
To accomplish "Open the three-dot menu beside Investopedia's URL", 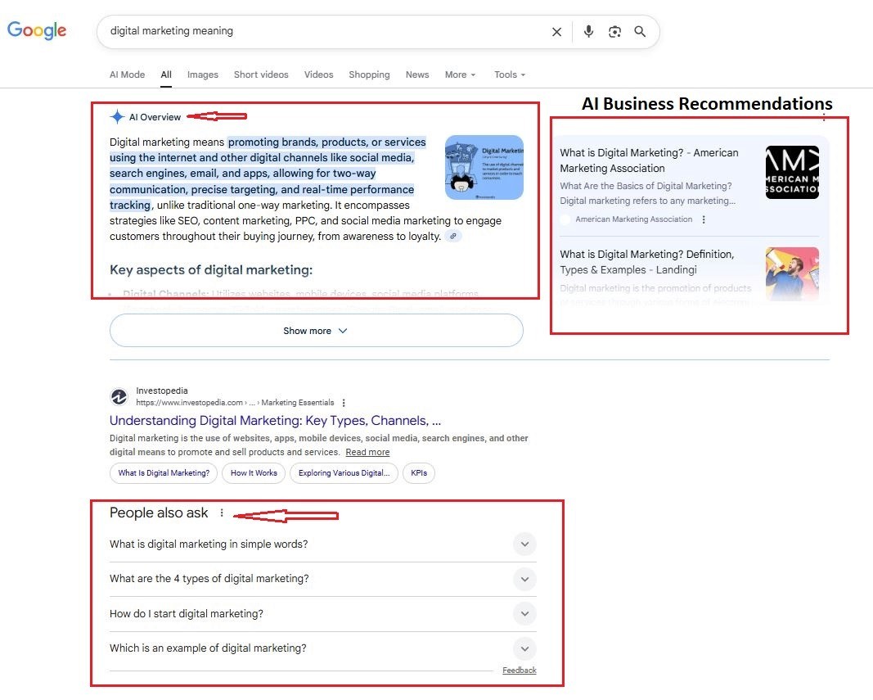I will (x=344, y=402).
